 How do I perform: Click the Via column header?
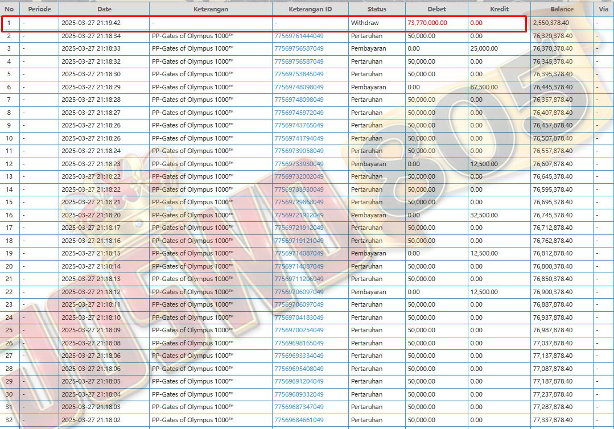pos(603,9)
